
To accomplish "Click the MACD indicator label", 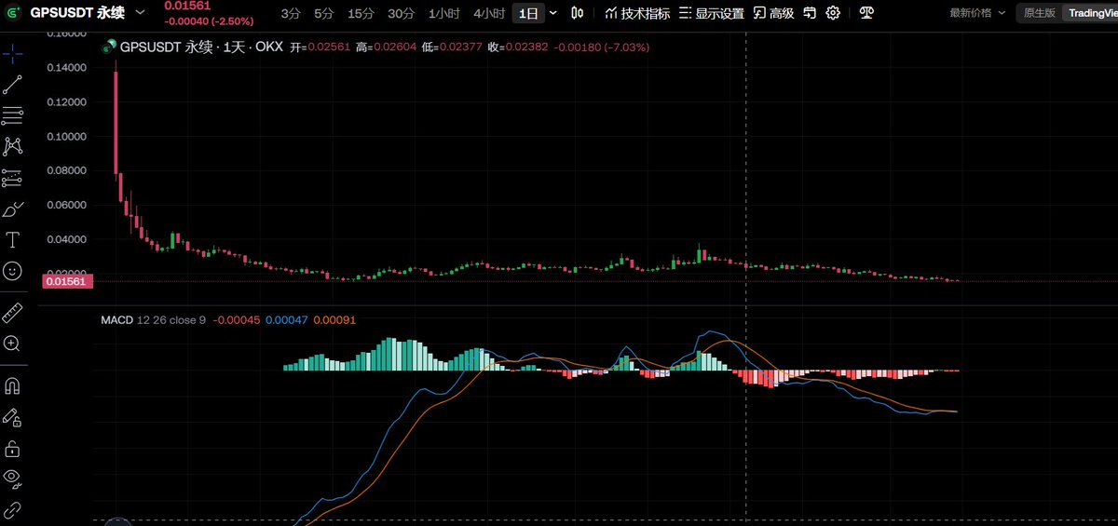I will point(116,319).
